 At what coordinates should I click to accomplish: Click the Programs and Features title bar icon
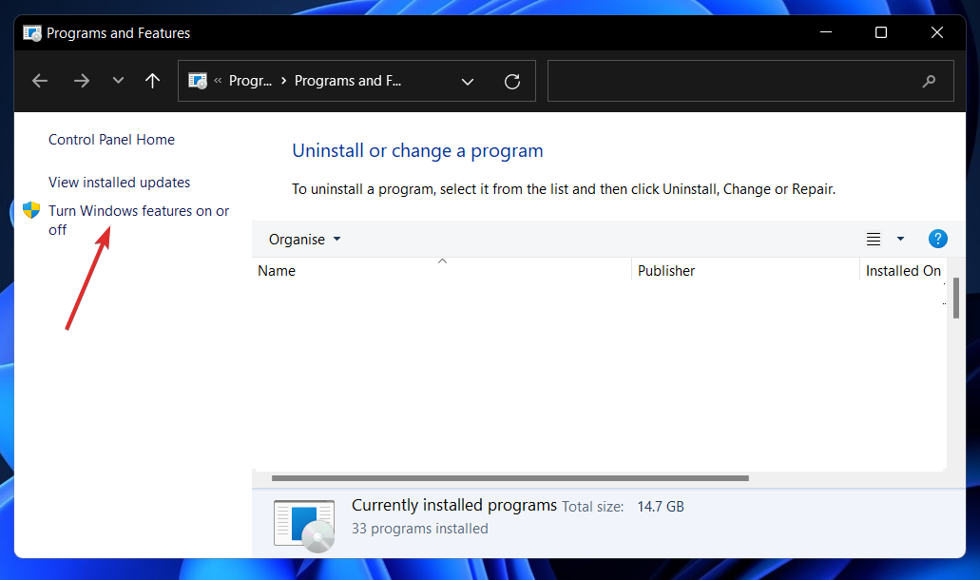(x=32, y=32)
